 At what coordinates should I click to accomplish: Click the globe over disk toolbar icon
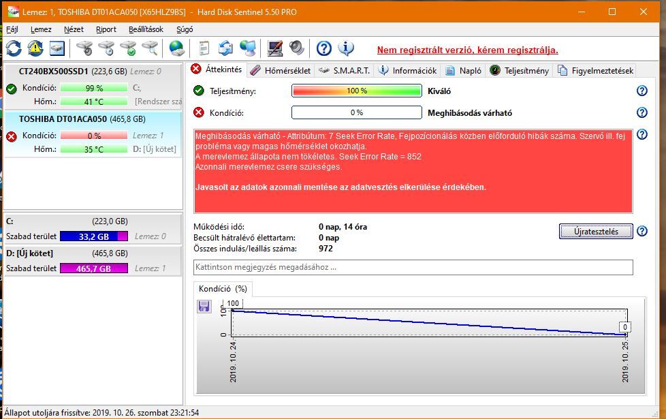pyautogui.click(x=176, y=48)
